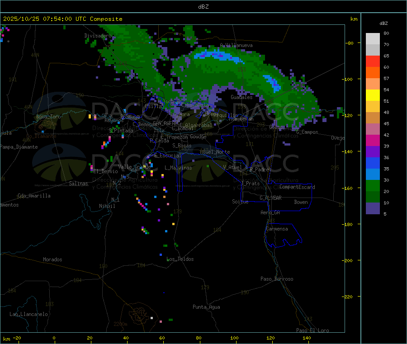Click the white echo pixel near the 2200m contour
Screen dimensions: 407x344
[152, 318]
